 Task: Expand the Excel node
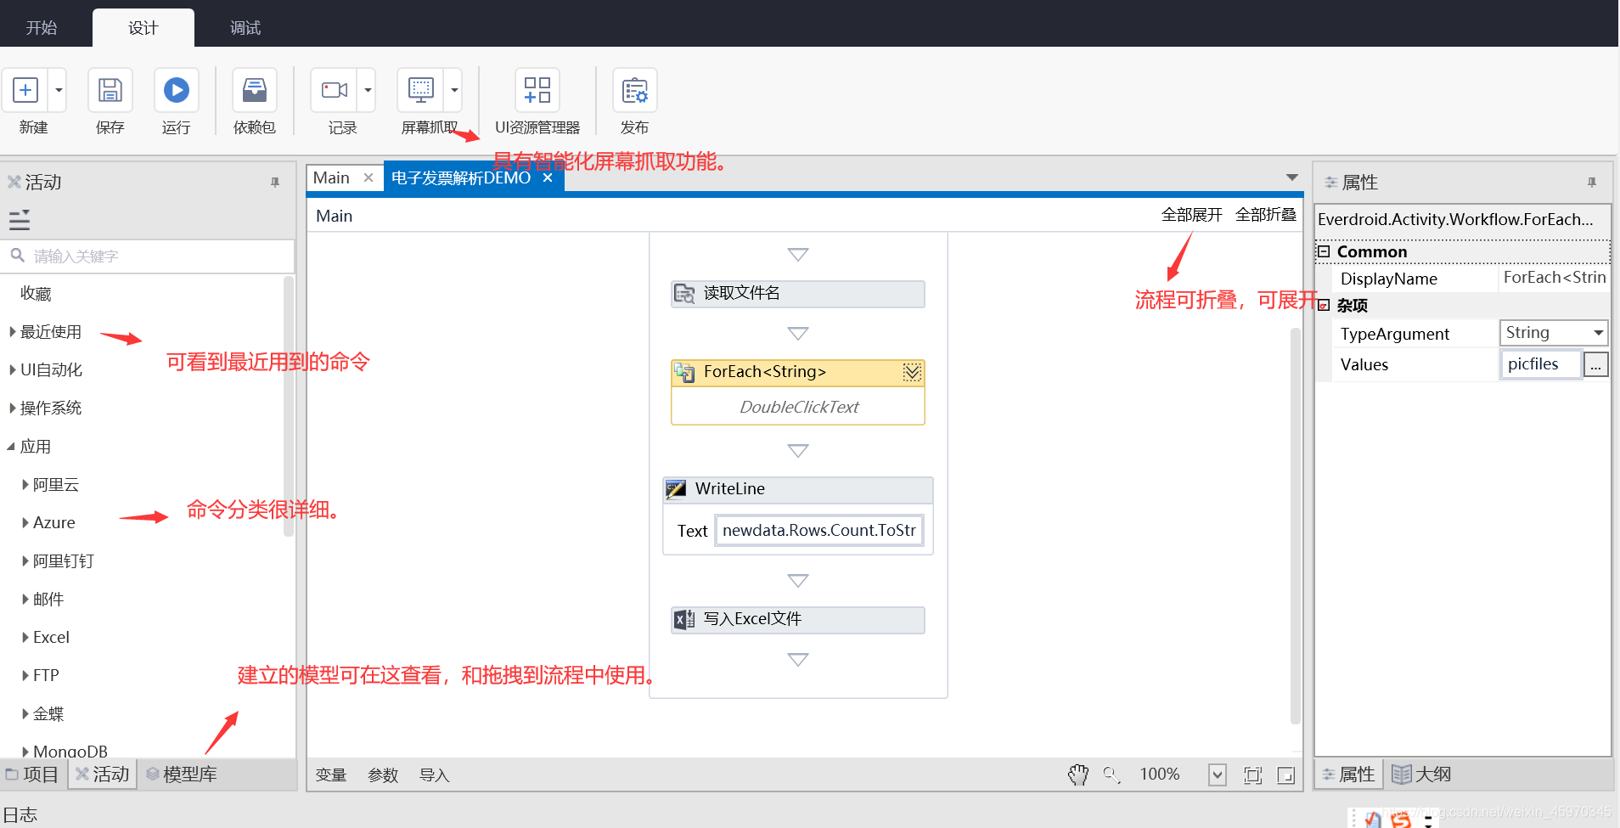point(25,637)
